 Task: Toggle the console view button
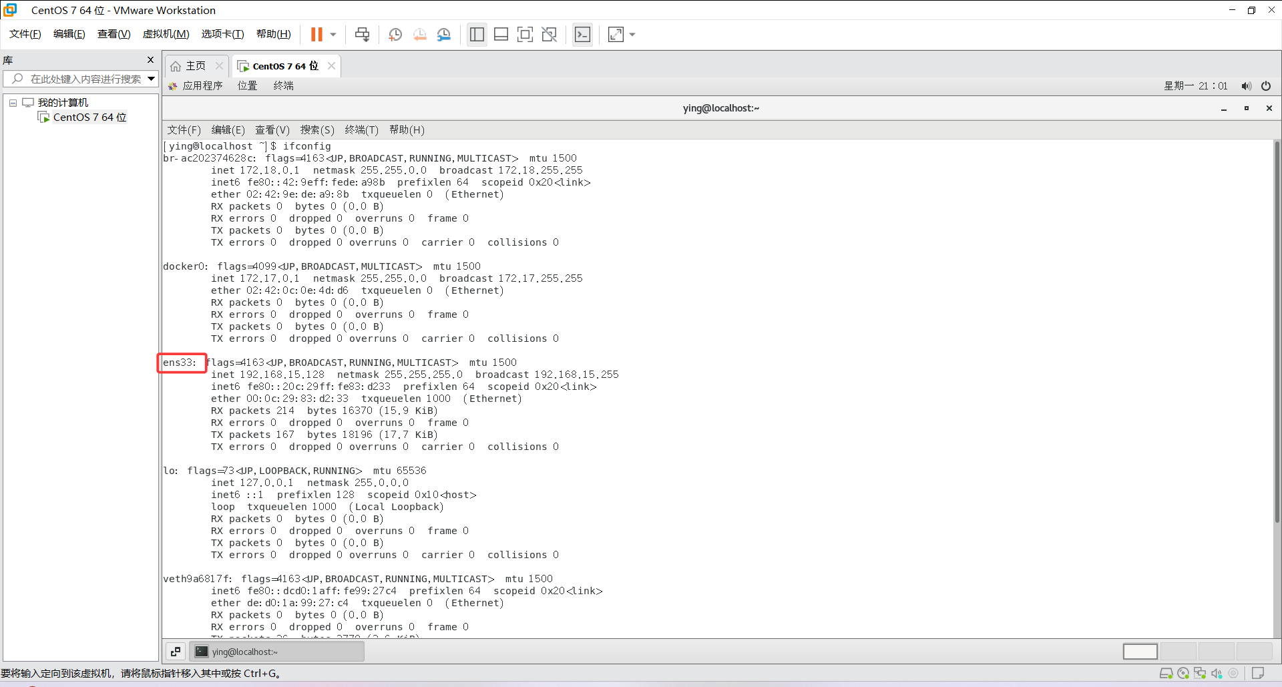(582, 34)
